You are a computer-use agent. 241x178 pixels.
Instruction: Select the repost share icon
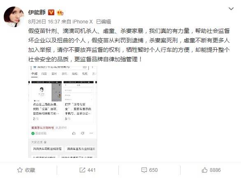(82, 170)
